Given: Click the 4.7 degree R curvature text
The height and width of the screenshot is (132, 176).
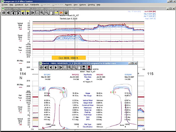Looking at the screenshot, I should pyautogui.click(x=88, y=82).
